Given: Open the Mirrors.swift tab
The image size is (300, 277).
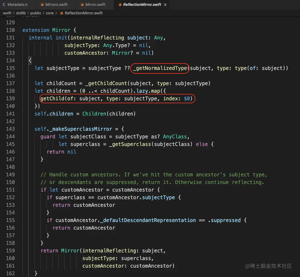Looking at the screenshot, I should (56, 4).
